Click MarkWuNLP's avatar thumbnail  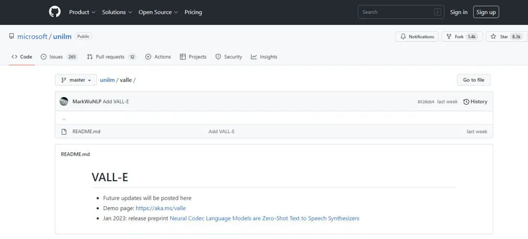(64, 101)
